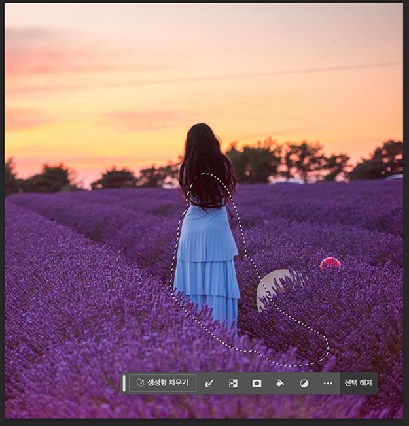The width and height of the screenshot is (409, 426).
Task: Grab the contextual taskbar drag handle
Action: (124, 383)
